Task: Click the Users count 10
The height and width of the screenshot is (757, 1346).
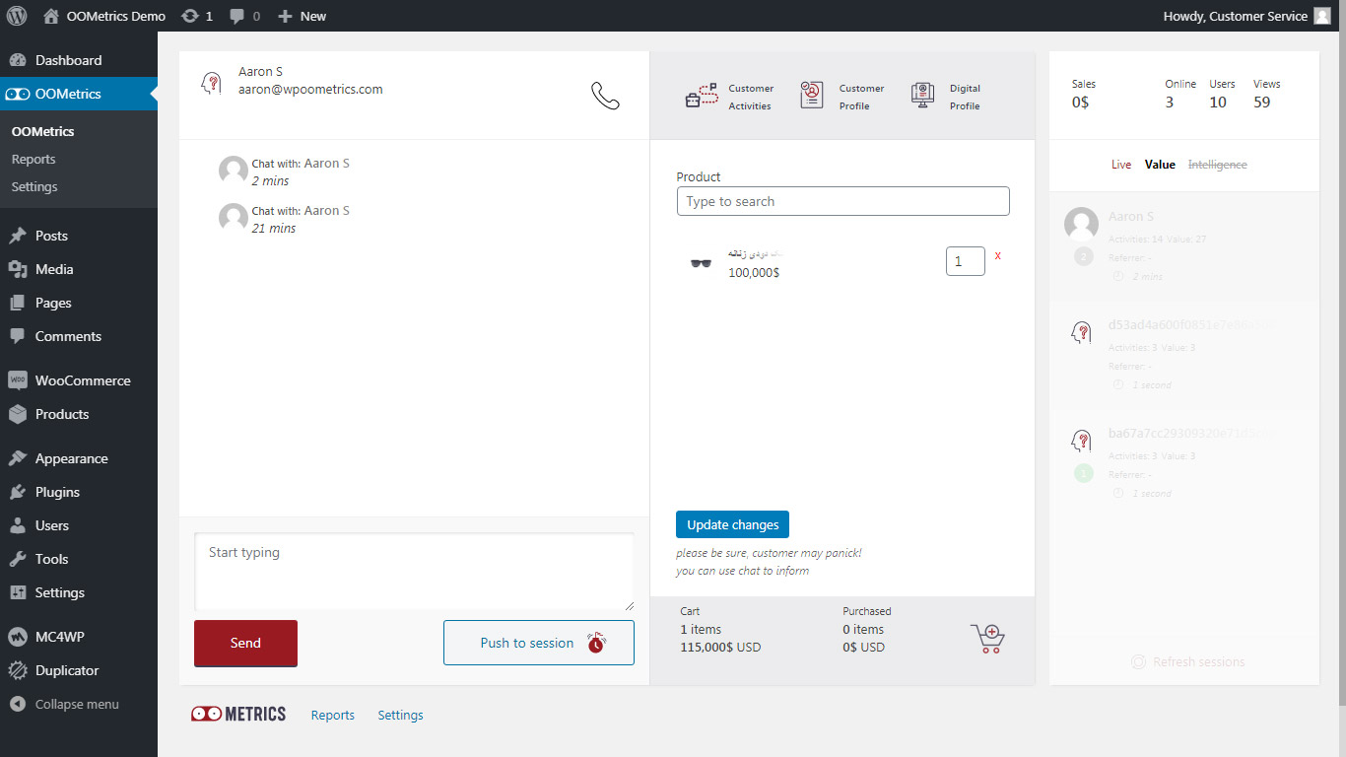Action: [x=1222, y=94]
